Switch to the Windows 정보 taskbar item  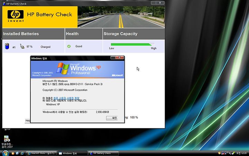[72, 153]
